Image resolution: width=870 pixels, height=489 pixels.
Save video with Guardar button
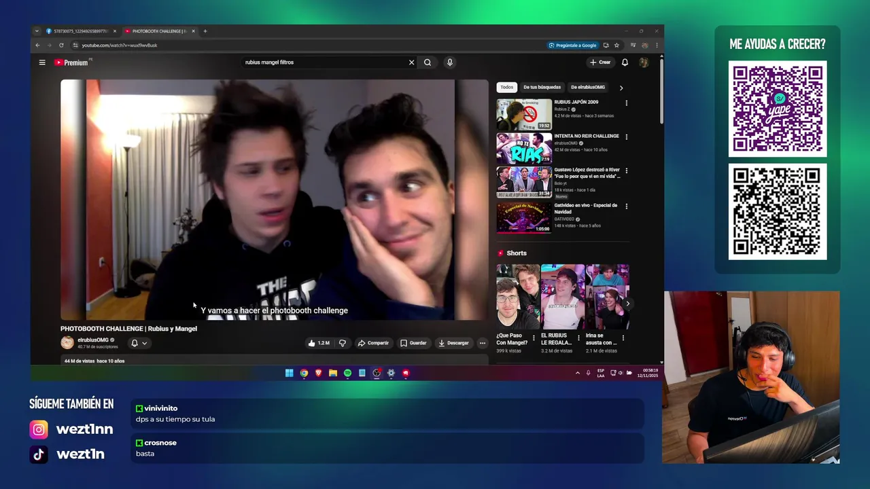413,343
